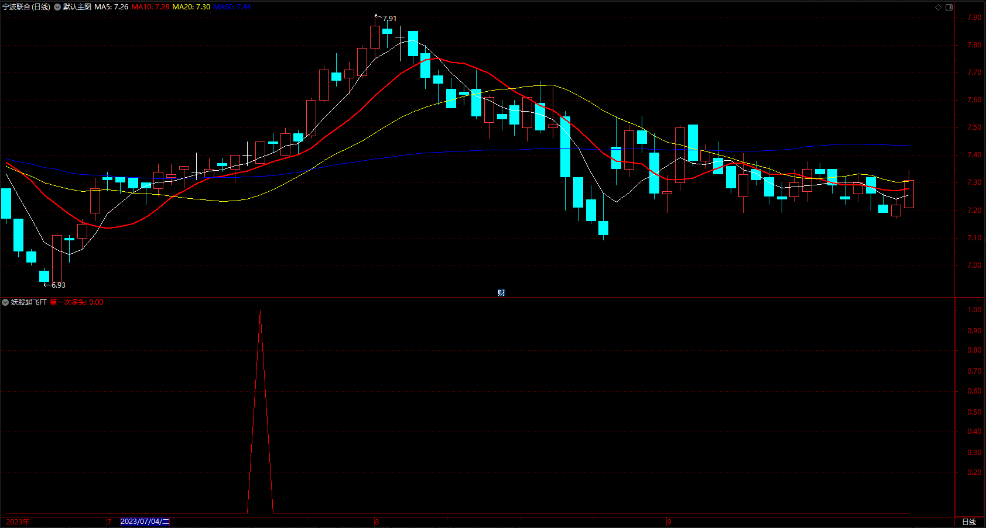
Task: Click the 7.91 high price label
Action: click(389, 19)
